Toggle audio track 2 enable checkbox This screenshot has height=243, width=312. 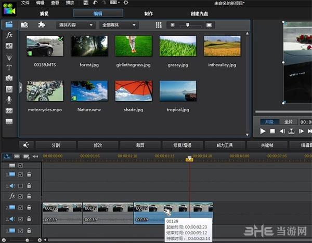coord(20,219)
